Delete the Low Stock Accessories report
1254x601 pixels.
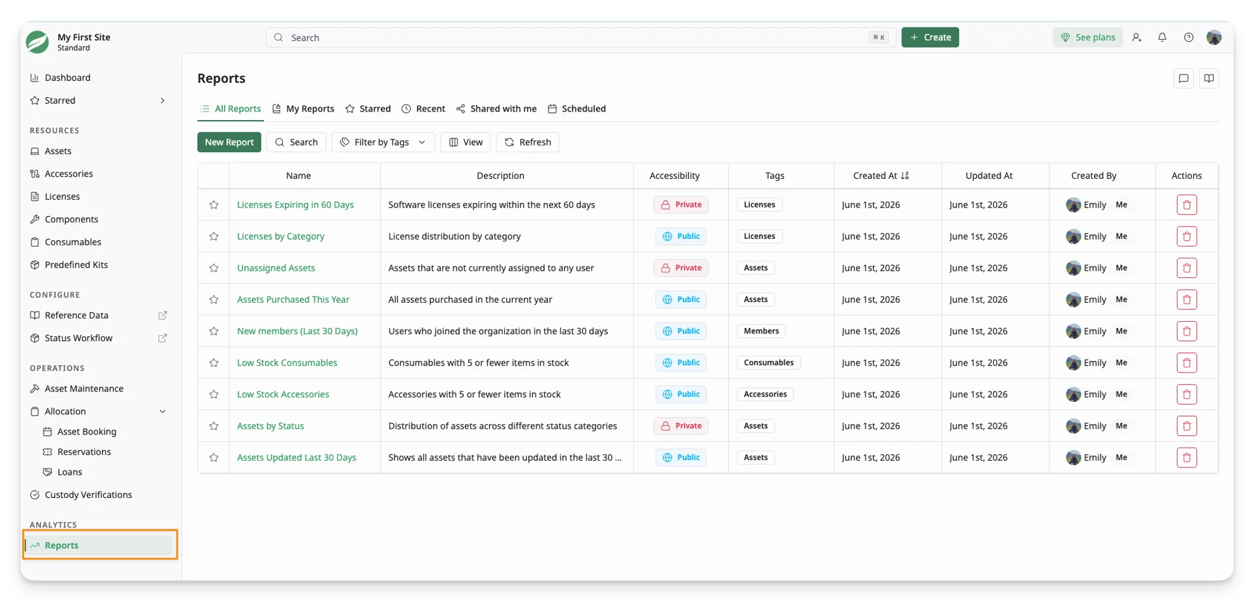[x=1187, y=394]
